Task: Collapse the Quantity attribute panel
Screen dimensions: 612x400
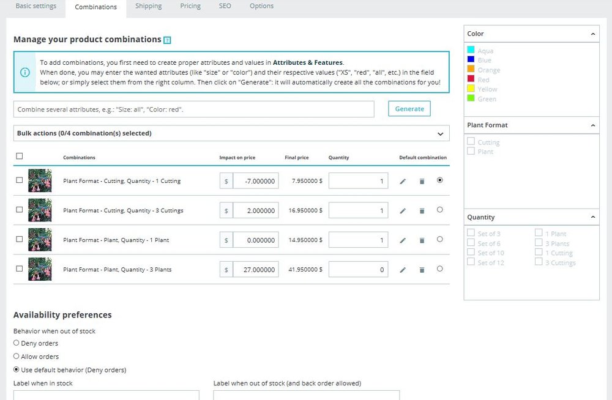Action: (592, 217)
